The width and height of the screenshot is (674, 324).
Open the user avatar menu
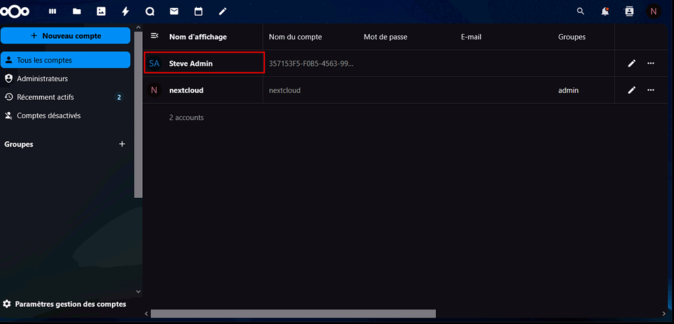653,11
